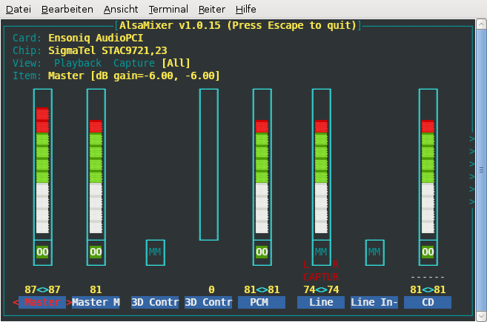Click the SigmaTel STAC9721,23 chip name
The height and width of the screenshot is (322, 487).
tap(107, 50)
